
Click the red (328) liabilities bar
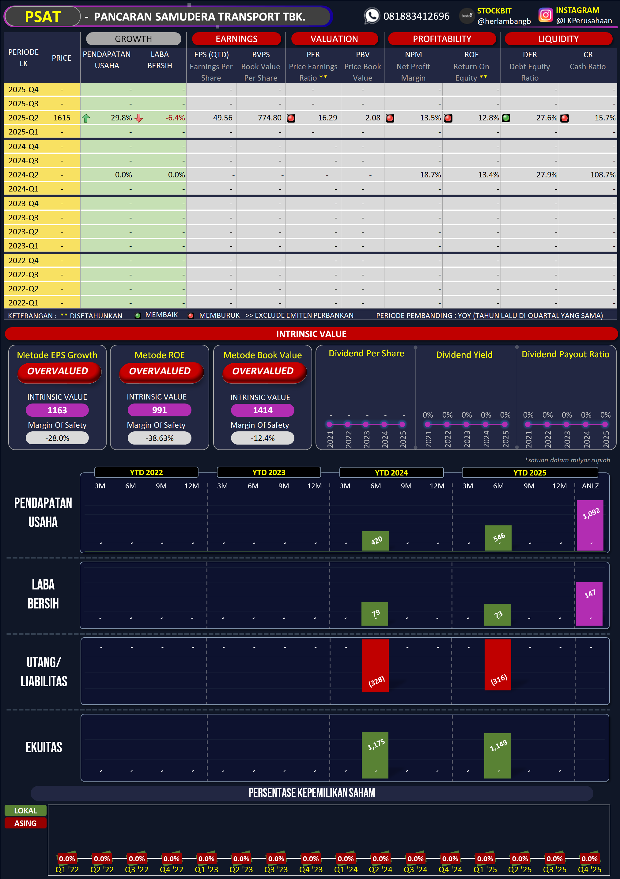pos(376,666)
